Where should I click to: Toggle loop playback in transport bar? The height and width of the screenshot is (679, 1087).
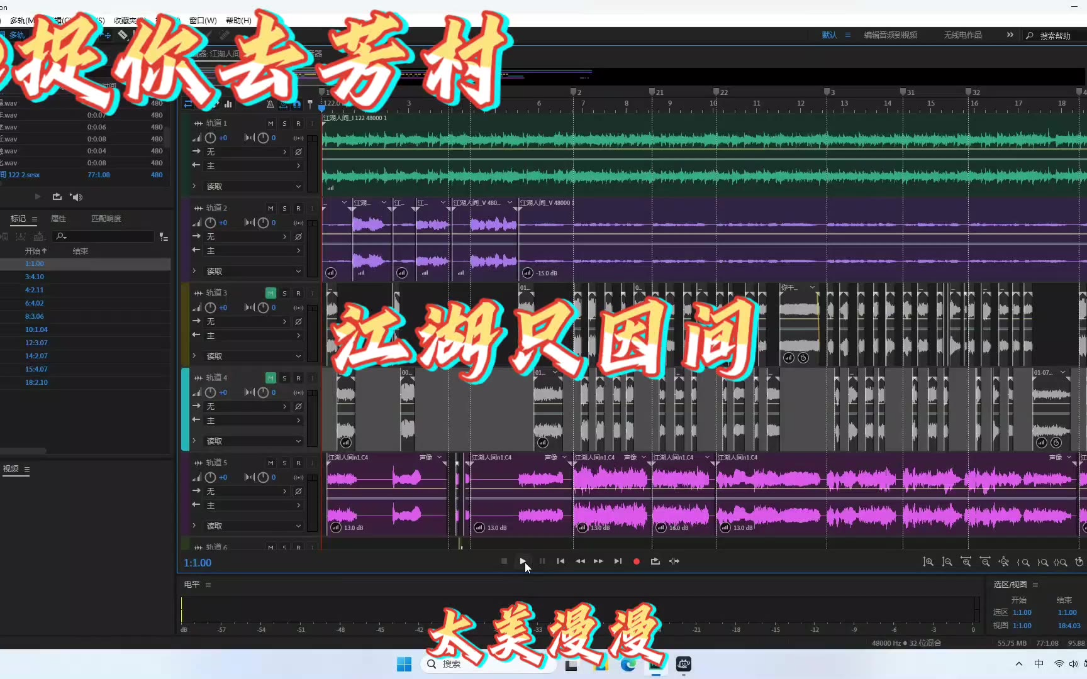point(655,561)
